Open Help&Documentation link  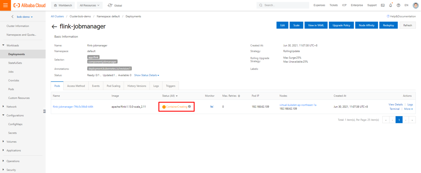pos(401,16)
